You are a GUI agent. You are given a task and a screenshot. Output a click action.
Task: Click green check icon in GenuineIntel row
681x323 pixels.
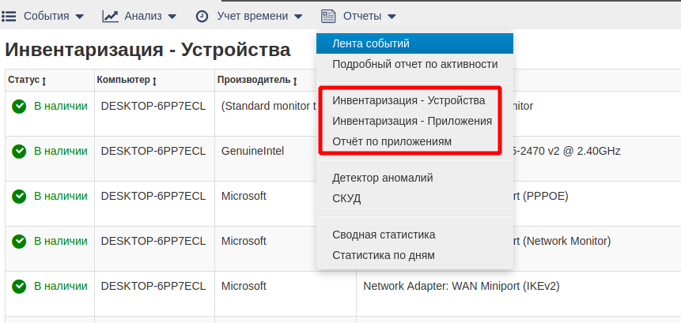[x=19, y=151]
